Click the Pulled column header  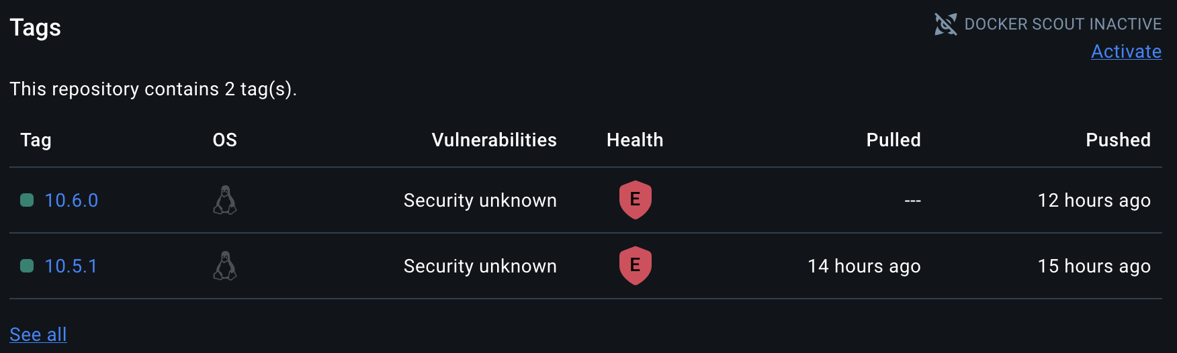click(893, 140)
